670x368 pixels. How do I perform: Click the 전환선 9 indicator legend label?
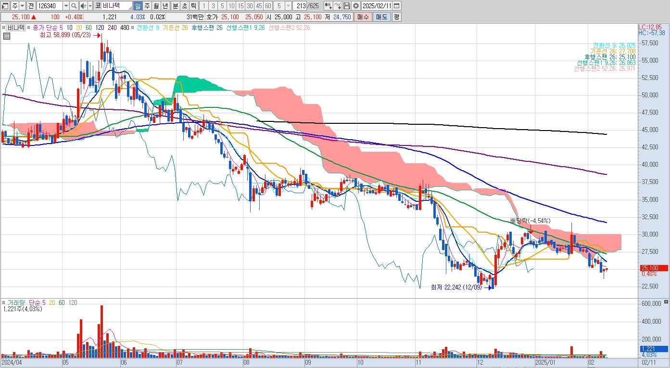[x=148, y=27]
